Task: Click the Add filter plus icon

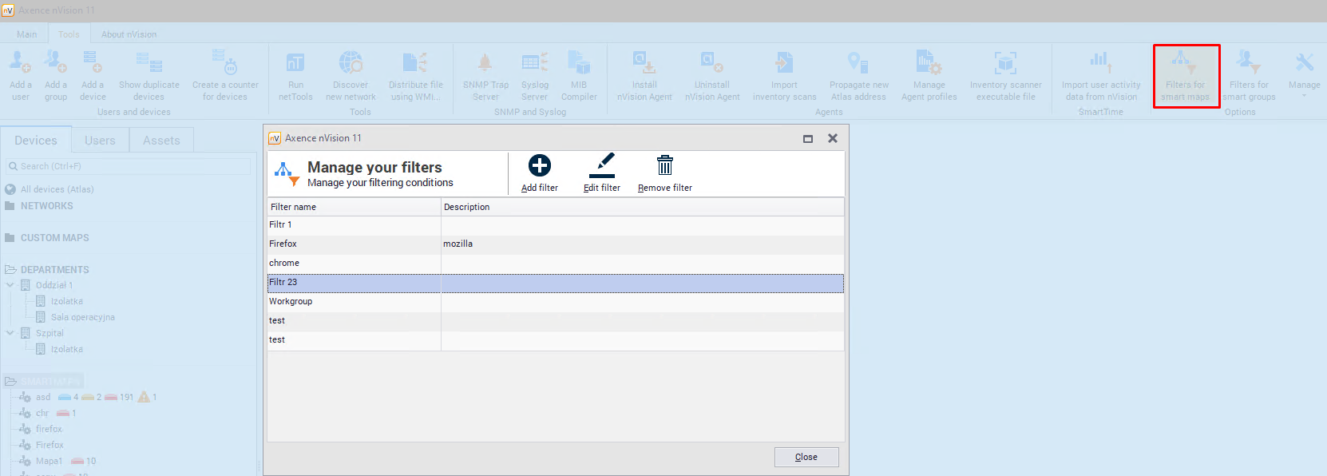Action: [x=540, y=166]
